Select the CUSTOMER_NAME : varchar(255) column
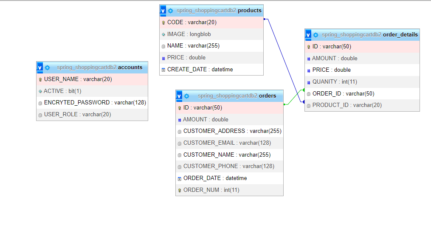Image resolution: width=431 pixels, height=225 pixels. tap(230, 155)
